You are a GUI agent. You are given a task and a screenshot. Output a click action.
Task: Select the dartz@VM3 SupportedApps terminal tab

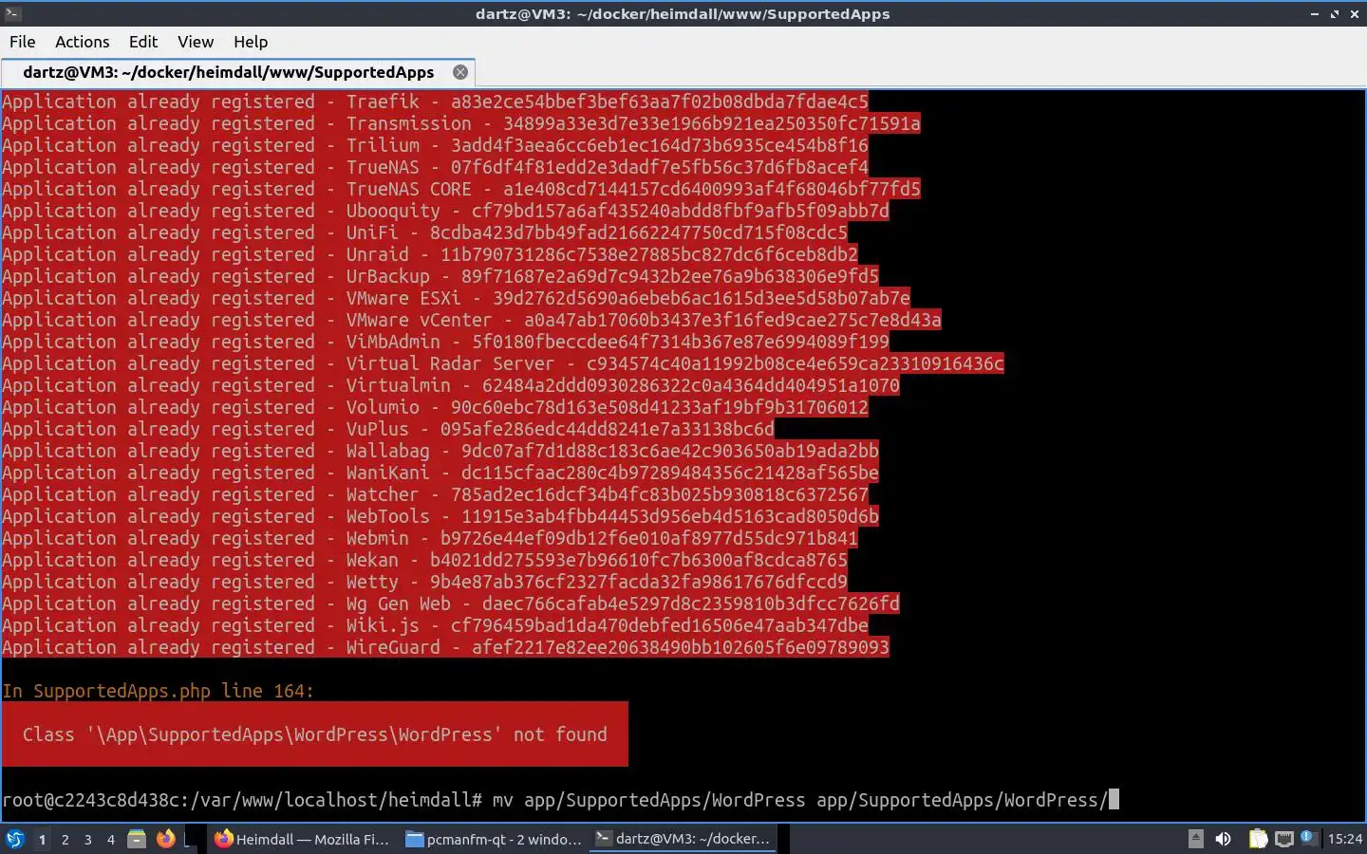pyautogui.click(x=237, y=72)
